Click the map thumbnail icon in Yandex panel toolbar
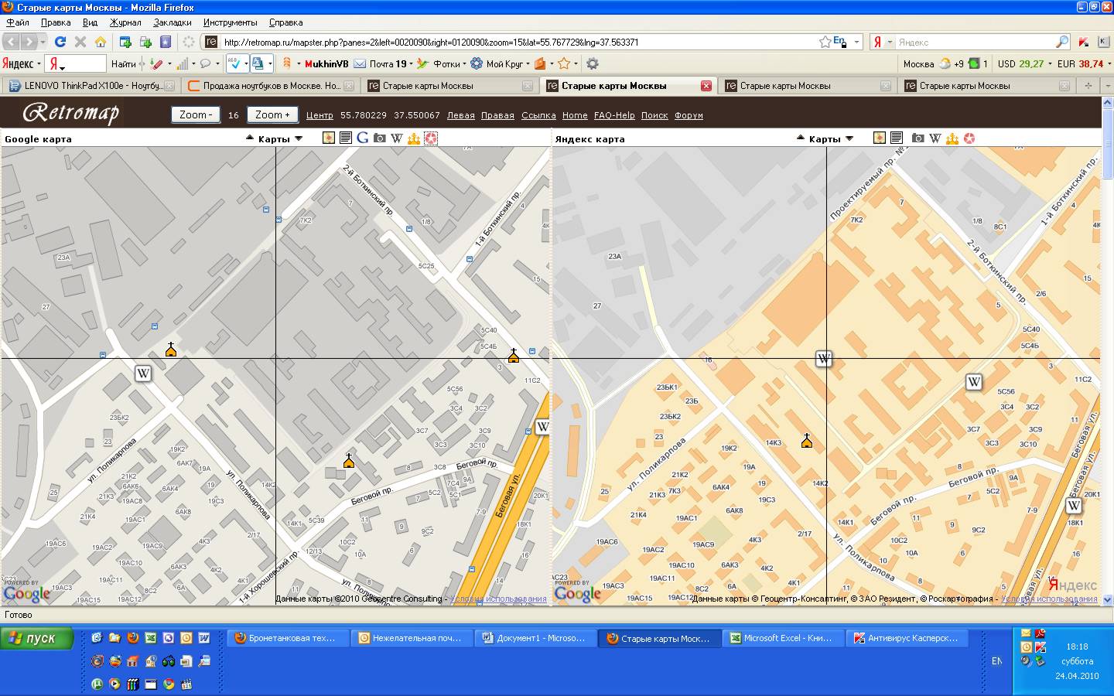 tap(880, 138)
